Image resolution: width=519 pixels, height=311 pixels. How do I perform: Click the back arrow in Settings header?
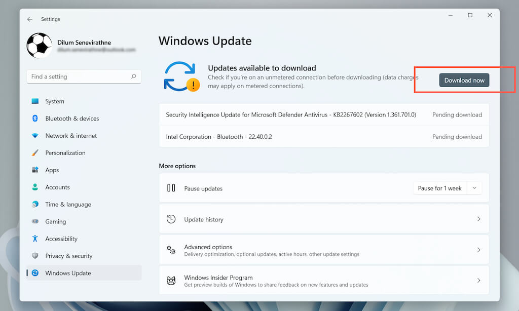(x=30, y=19)
